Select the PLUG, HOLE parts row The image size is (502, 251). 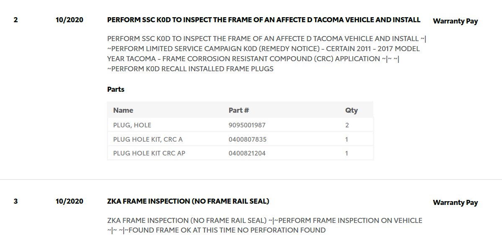240,125
